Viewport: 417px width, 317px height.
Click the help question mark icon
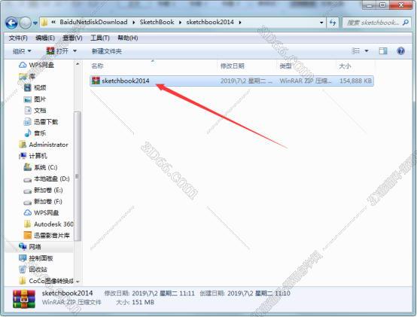coord(400,50)
